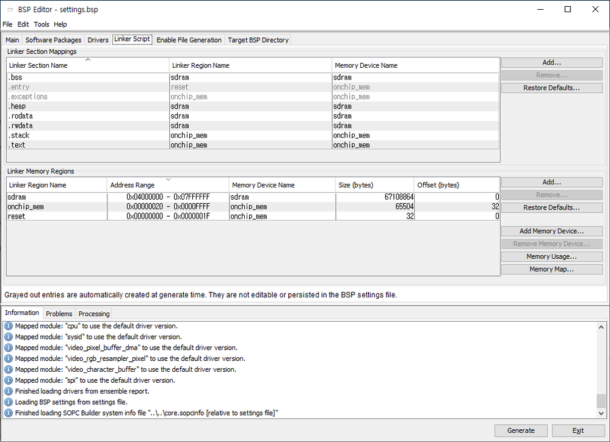
Task: Maximize the BSP Editor window
Action: tap(568, 9)
